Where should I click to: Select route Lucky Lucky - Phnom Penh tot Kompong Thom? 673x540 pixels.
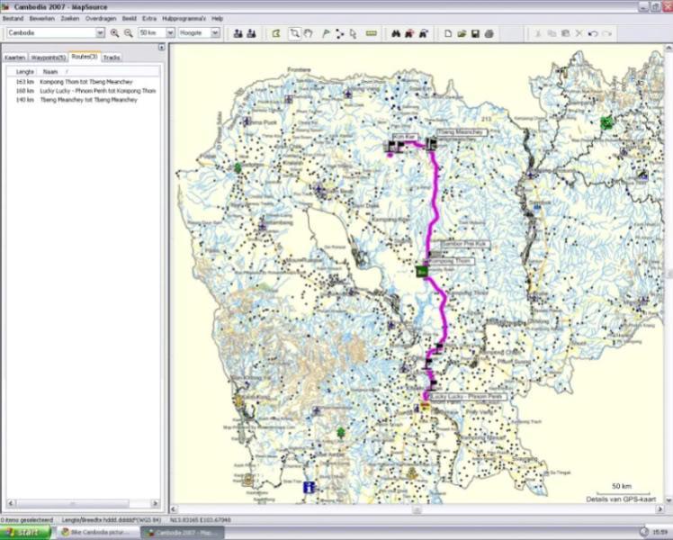(x=97, y=91)
